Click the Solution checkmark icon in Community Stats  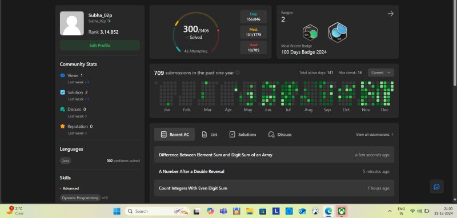(x=62, y=92)
